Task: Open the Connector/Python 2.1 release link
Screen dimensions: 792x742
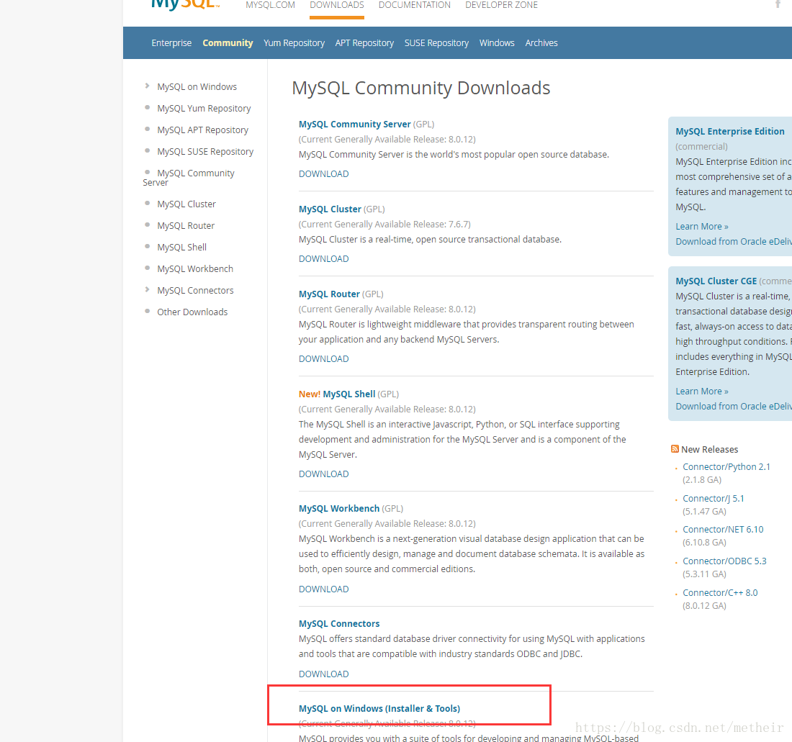Action: tap(726, 467)
